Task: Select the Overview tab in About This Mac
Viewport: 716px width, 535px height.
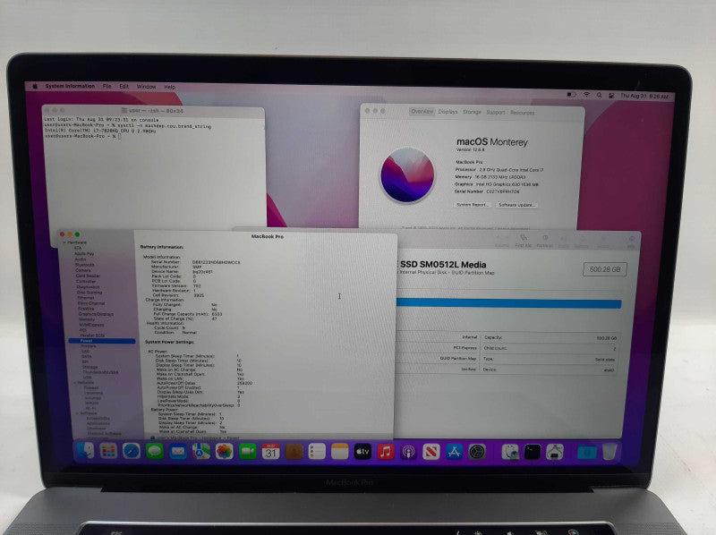Action: pos(422,111)
